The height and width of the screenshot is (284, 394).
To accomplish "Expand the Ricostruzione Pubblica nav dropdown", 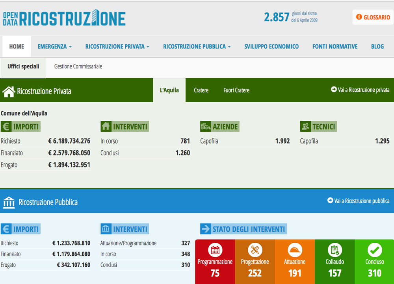I will (x=197, y=46).
